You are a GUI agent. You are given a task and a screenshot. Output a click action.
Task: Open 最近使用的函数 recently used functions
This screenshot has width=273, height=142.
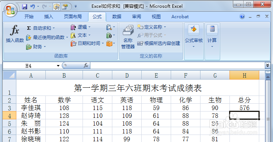47,38
